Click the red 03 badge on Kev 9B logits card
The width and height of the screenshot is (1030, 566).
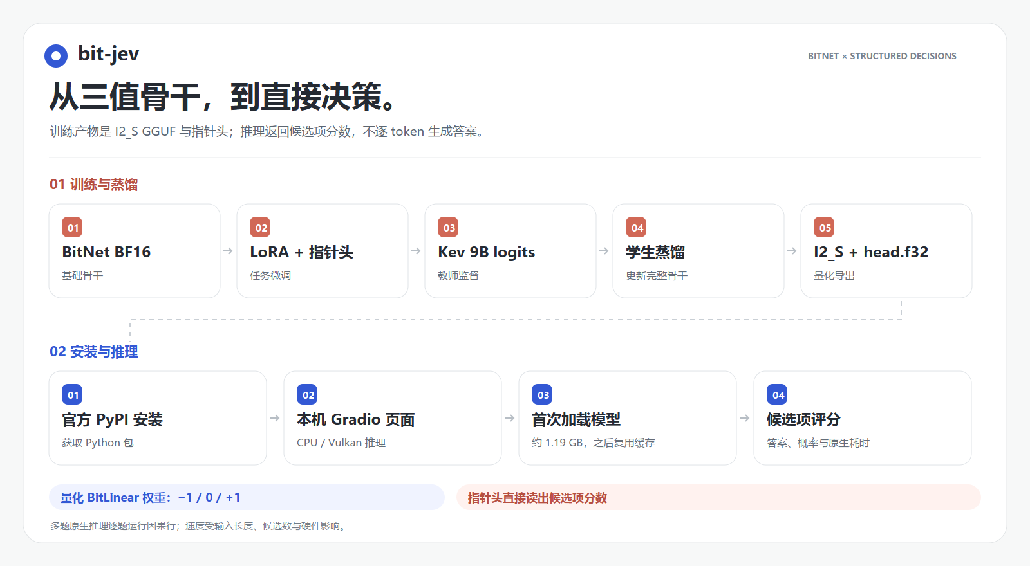click(448, 228)
